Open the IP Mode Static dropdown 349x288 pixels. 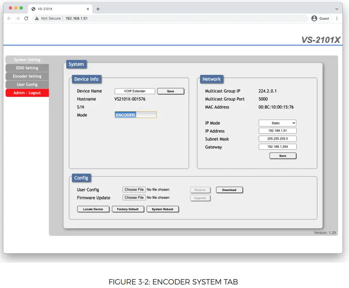click(277, 123)
